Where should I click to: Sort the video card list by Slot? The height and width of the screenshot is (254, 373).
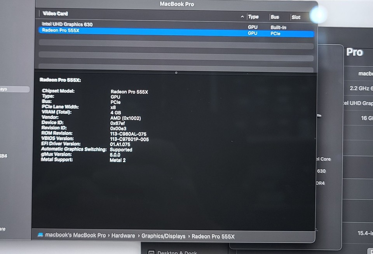pyautogui.click(x=296, y=17)
